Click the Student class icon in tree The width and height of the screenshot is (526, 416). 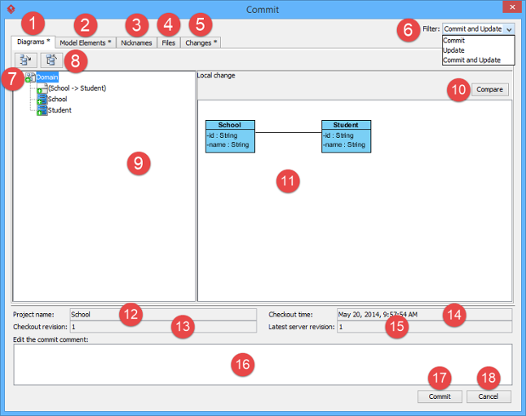pos(42,110)
